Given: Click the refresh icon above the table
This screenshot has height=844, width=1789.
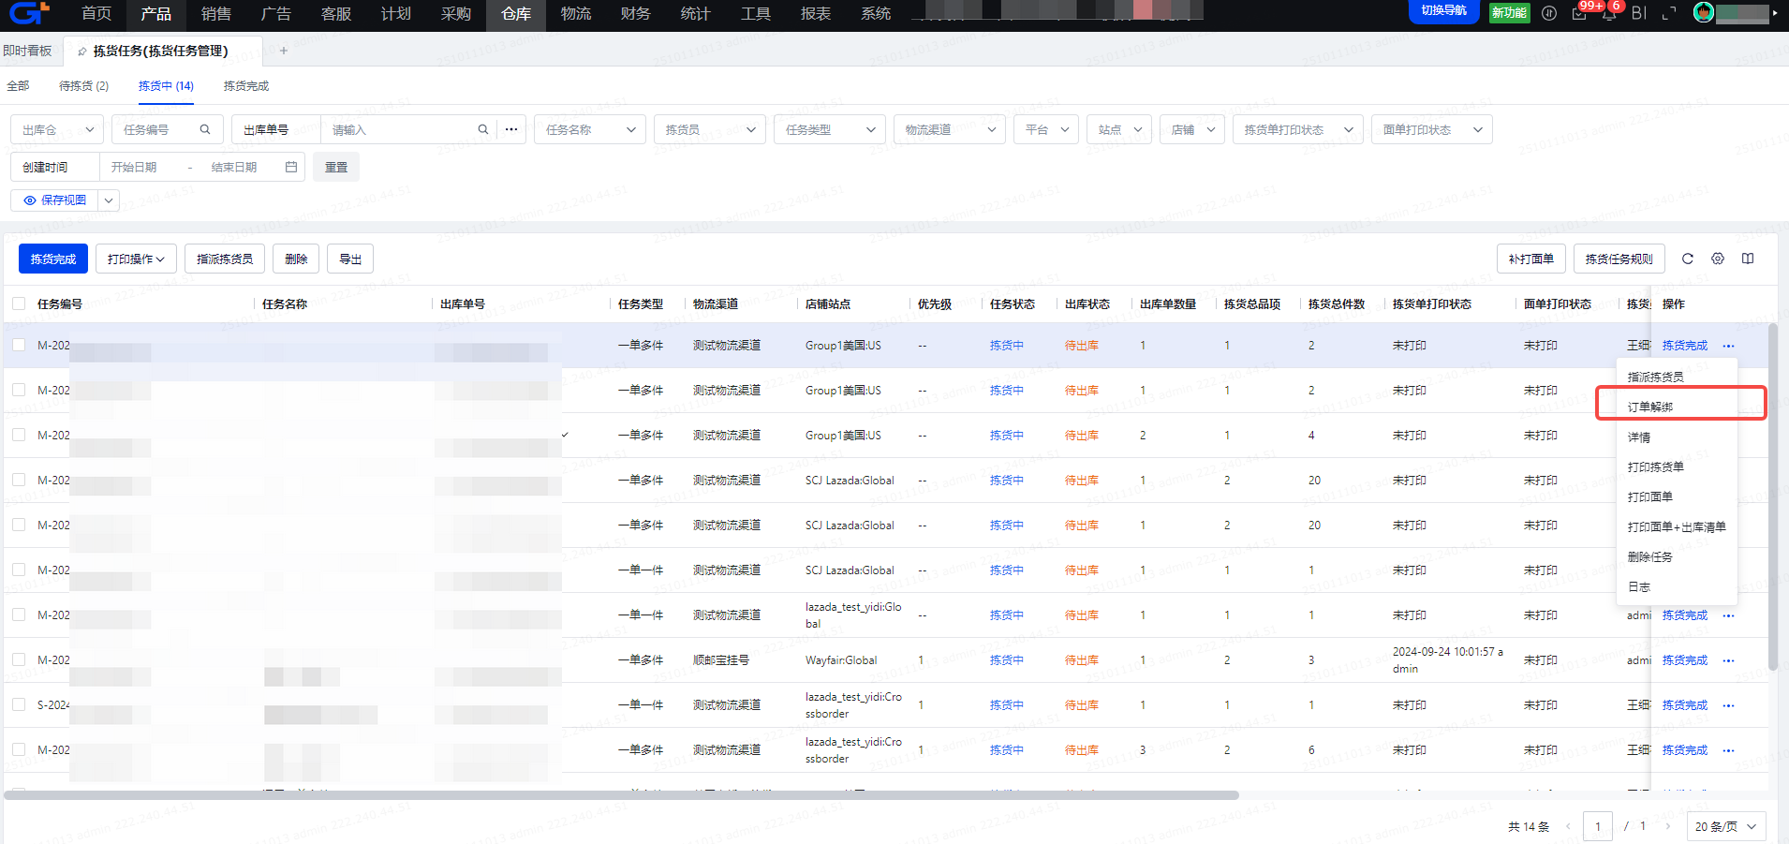Looking at the screenshot, I should 1687,259.
